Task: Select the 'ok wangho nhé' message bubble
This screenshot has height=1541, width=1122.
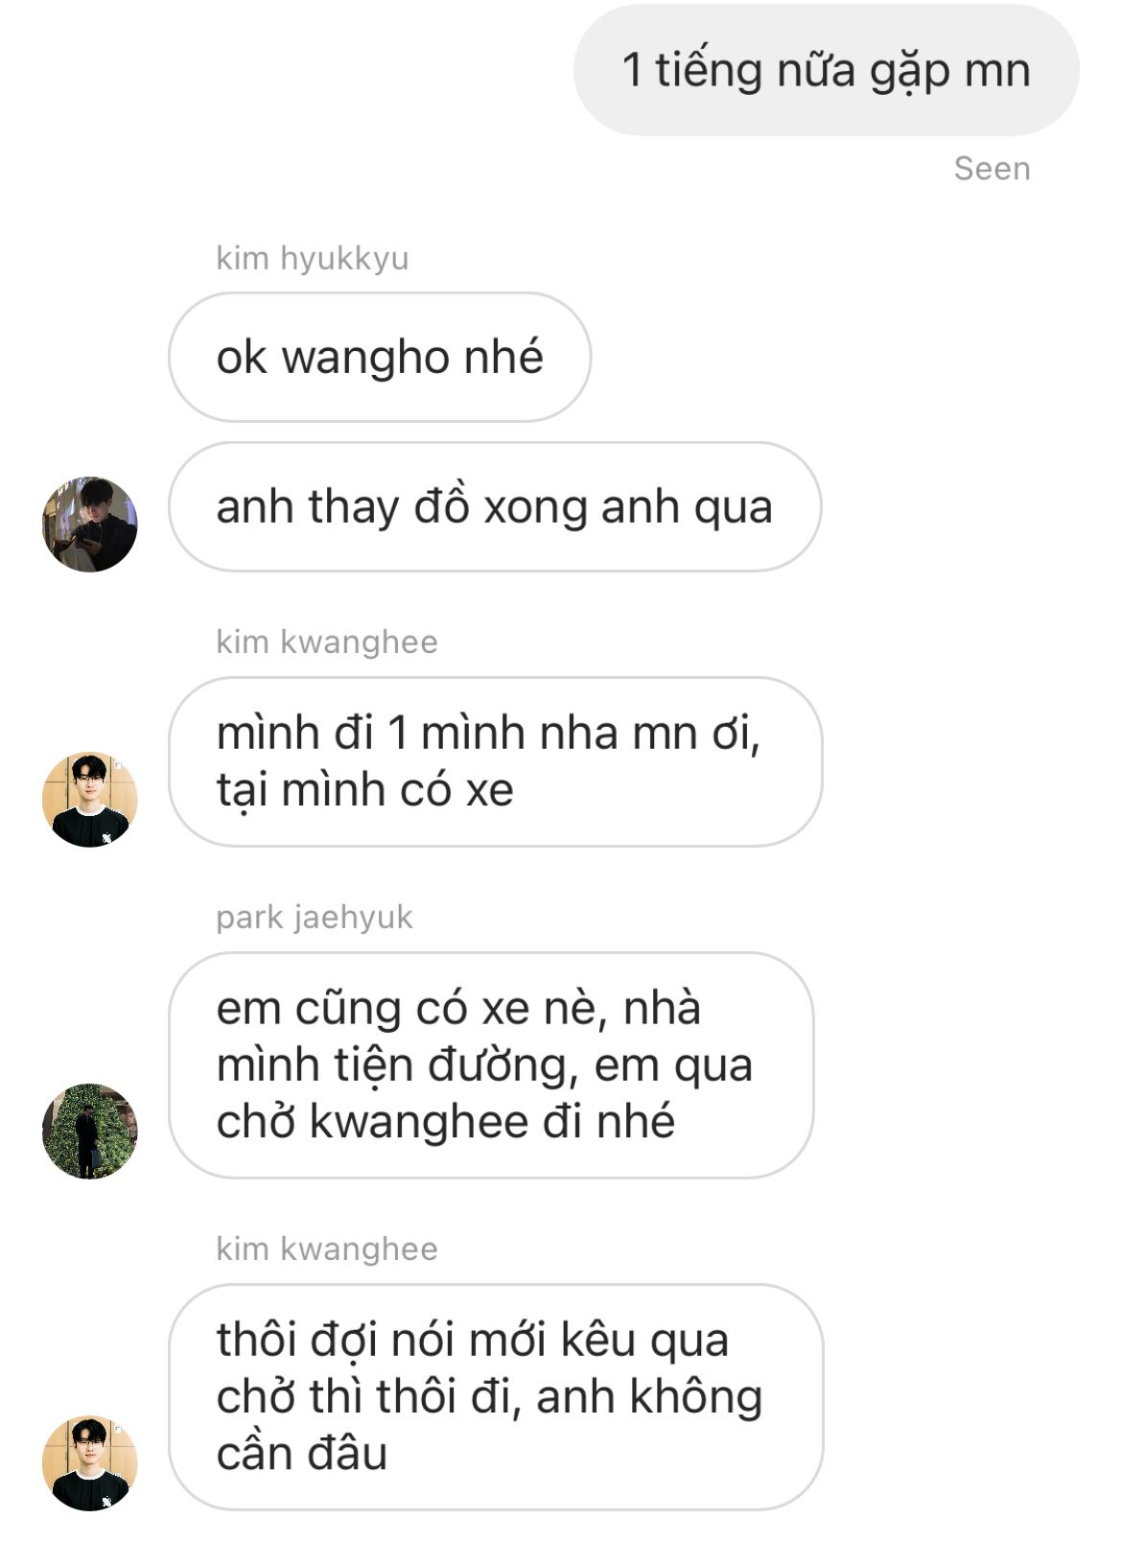Action: [380, 357]
